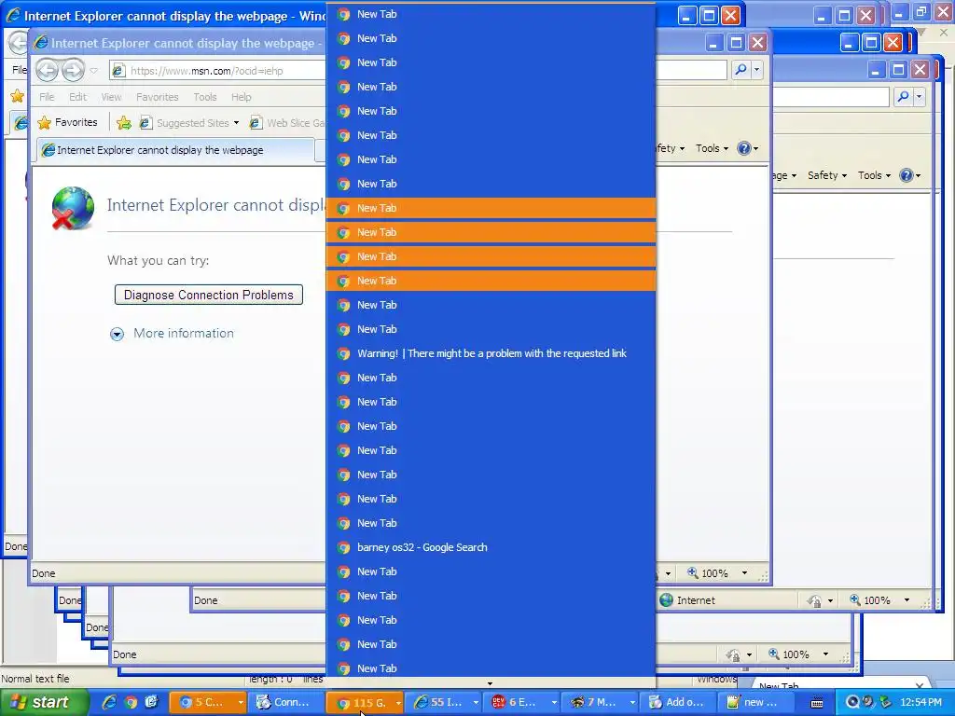The image size is (955, 716).
Task: Open the recent pages dropdown beside the Forward arrow
Action: (x=94, y=71)
